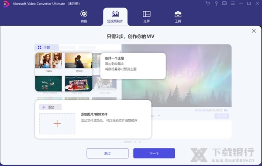Open the 分屏 tab
Screen dimensions: 262x166
pyautogui.click(x=147, y=17)
